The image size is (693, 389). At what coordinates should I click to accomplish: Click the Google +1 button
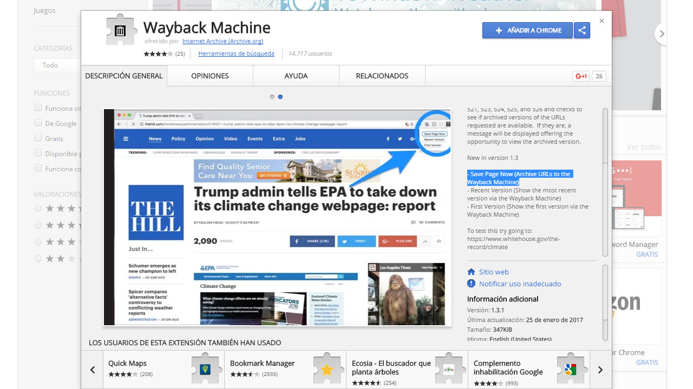point(581,76)
